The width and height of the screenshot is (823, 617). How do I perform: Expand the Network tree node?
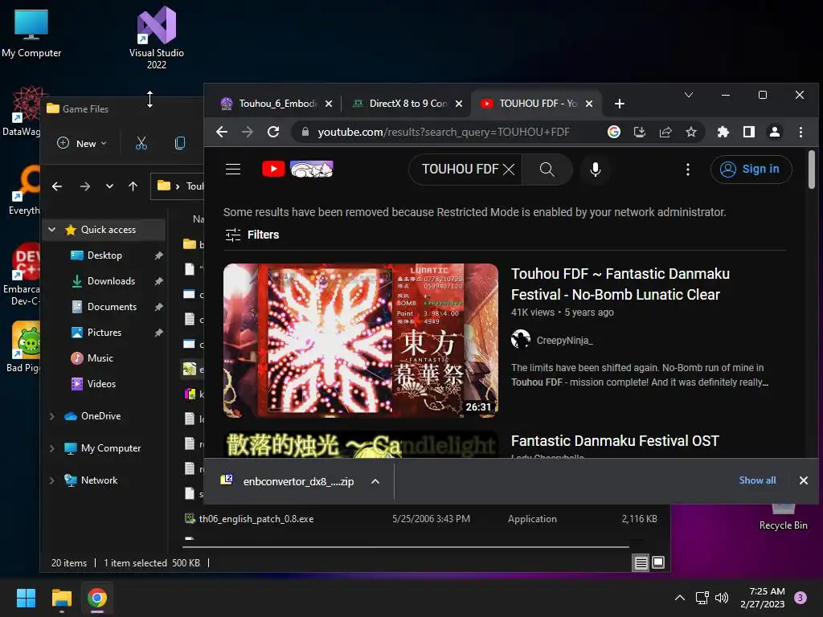pyautogui.click(x=51, y=480)
